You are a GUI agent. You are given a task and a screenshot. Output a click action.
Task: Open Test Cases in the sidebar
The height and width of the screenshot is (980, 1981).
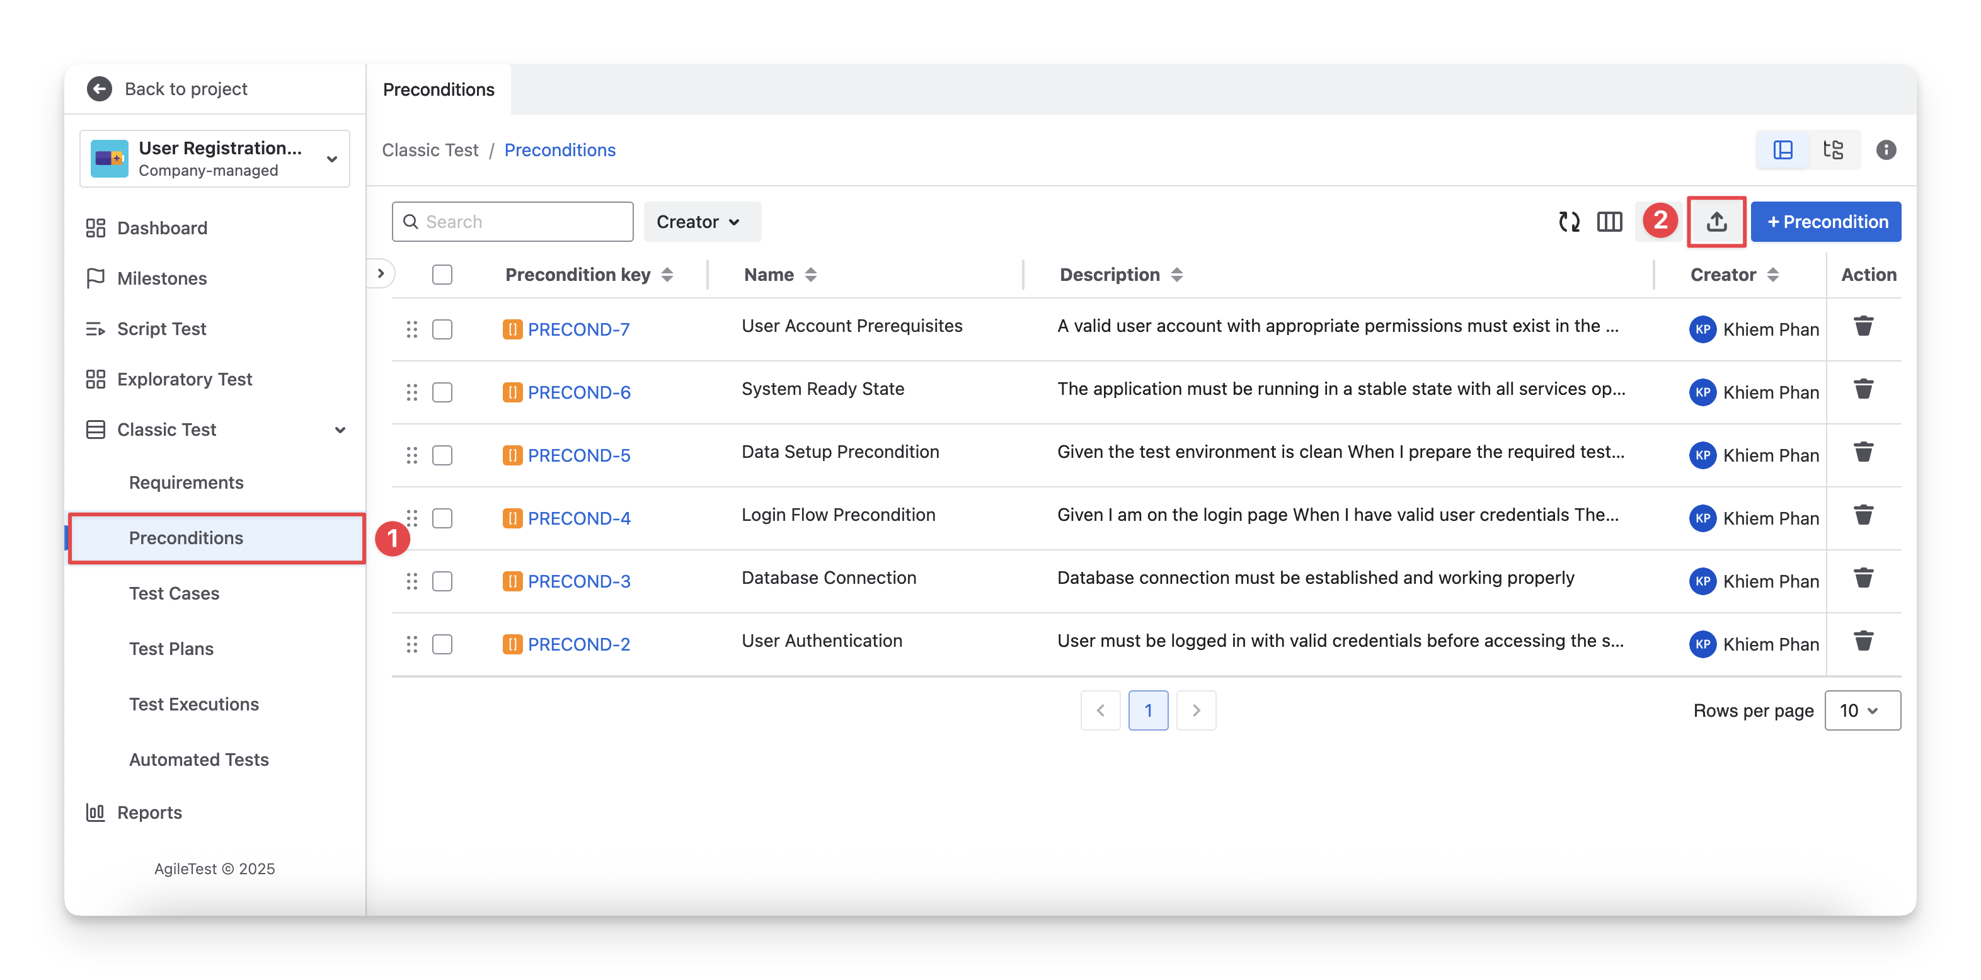point(174,593)
